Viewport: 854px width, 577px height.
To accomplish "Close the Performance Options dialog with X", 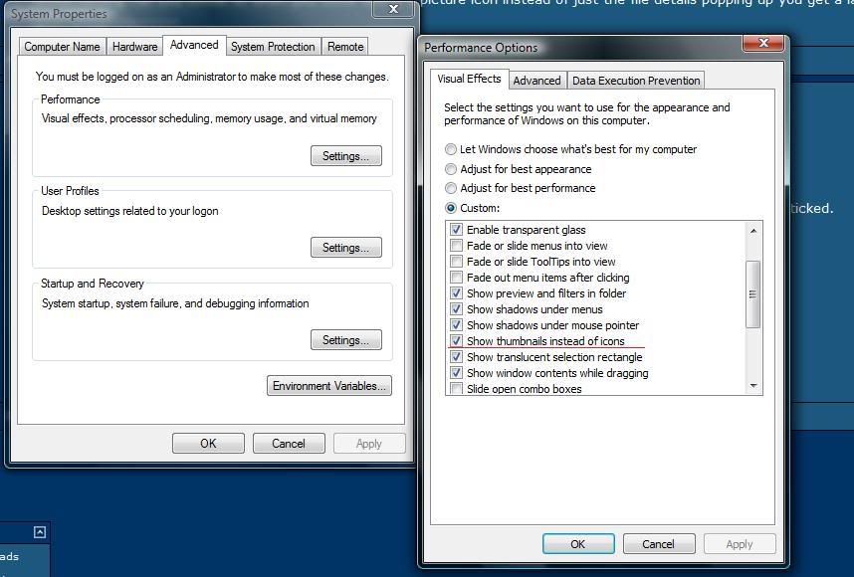I will coord(763,43).
